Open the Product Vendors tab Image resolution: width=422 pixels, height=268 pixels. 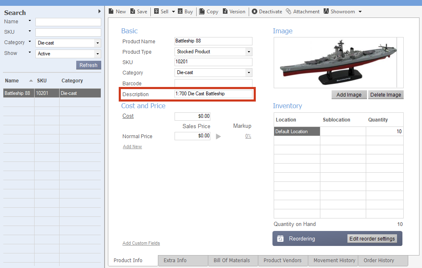283,261
